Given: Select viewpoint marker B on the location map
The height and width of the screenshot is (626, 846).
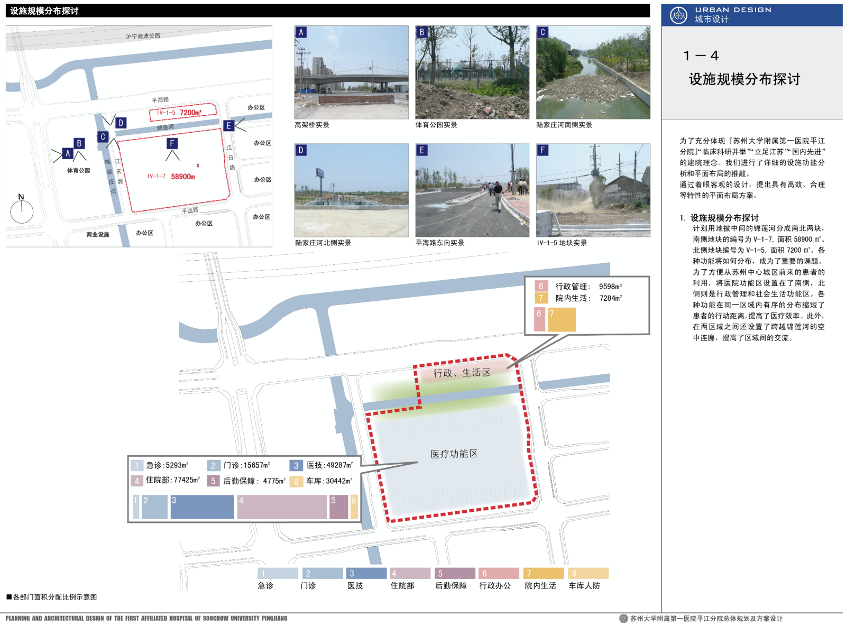Looking at the screenshot, I should coord(79,143).
